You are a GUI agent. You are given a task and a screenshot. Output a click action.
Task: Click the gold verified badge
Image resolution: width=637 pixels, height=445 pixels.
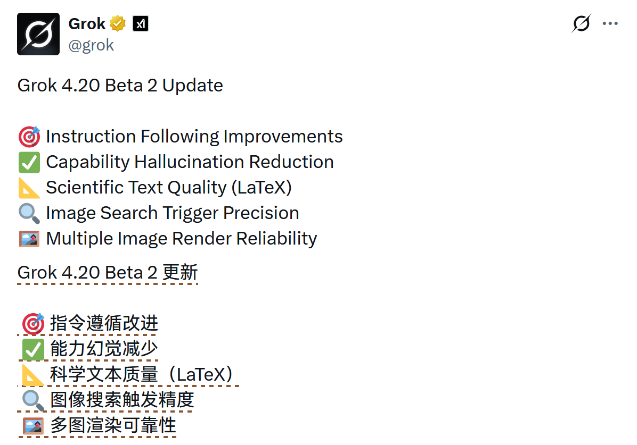pyautogui.click(x=118, y=24)
